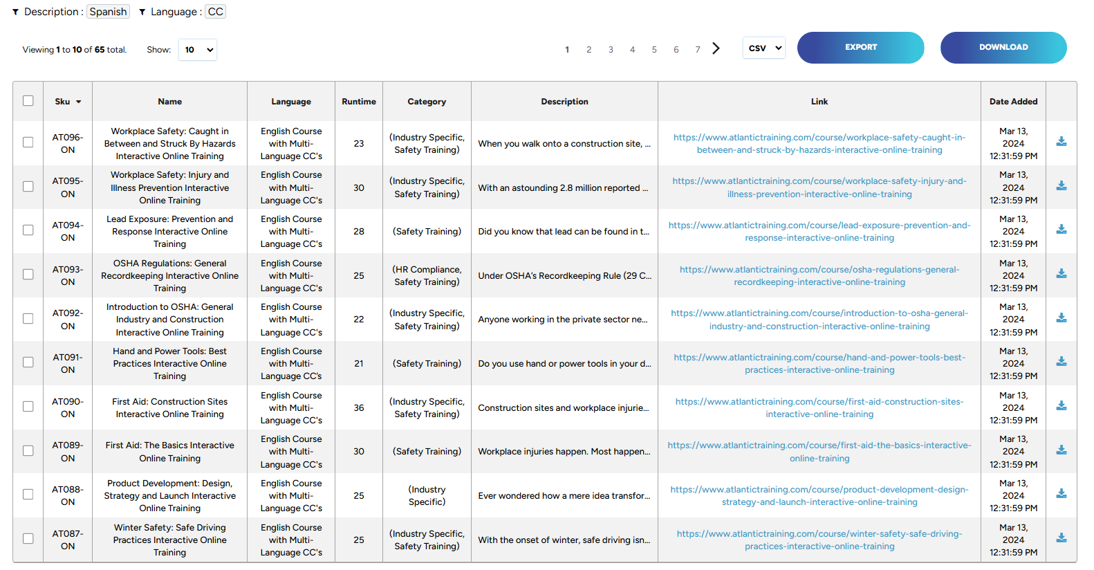Check the AT094-ON row checkbox
The width and height of the screenshot is (1094, 570).
[28, 230]
